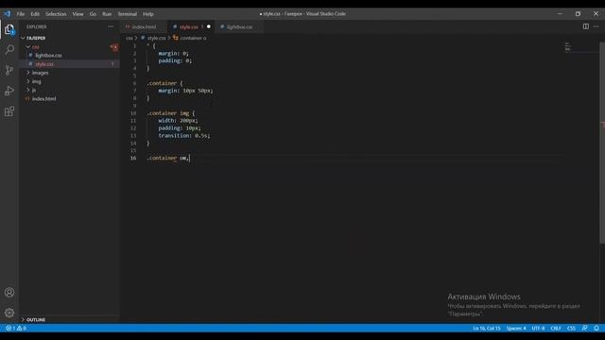Image resolution: width=605 pixels, height=340 pixels.
Task: Open the Run menu
Action: [107, 14]
